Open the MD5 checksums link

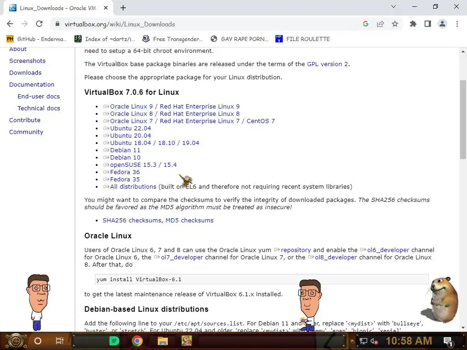click(189, 220)
